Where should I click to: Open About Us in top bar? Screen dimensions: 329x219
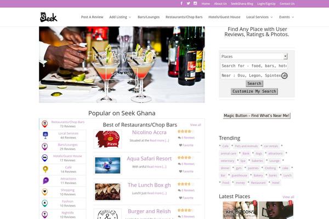(x=220, y=4)
